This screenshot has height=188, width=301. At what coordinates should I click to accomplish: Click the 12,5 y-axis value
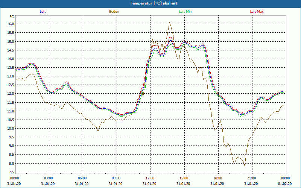[x=11, y=85]
